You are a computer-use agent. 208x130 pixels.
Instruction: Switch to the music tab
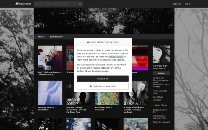(41, 37)
